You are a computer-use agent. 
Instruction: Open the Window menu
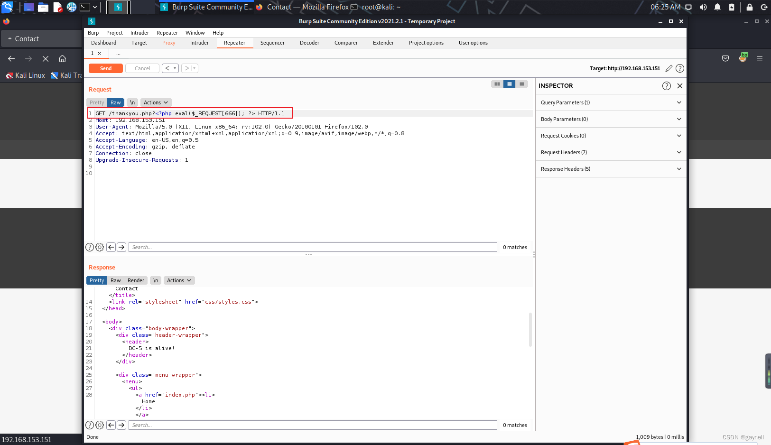pos(195,33)
